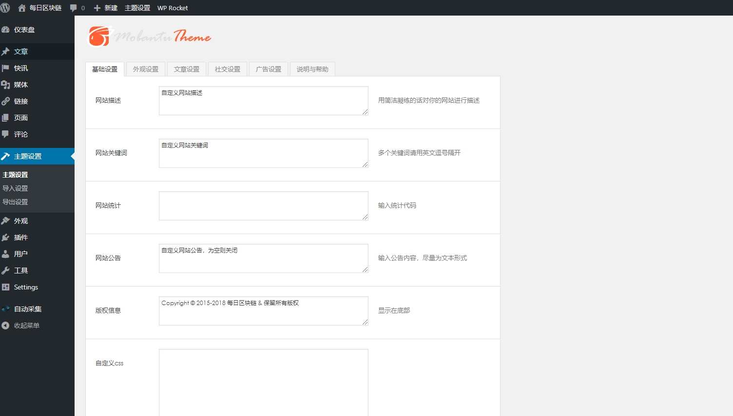Focus the 网站描述 text area
Viewport: 733px width, 416px height.
pyautogui.click(x=264, y=101)
